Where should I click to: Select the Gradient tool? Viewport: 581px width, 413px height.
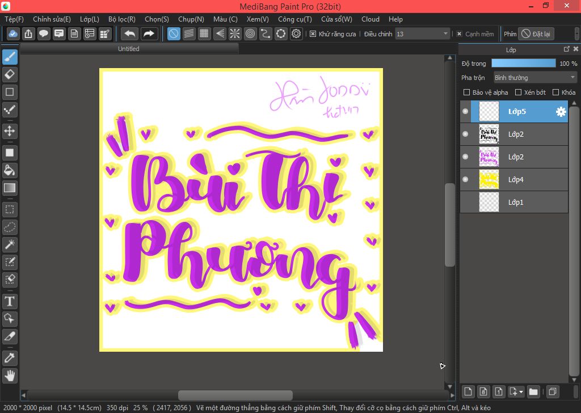(x=10, y=188)
